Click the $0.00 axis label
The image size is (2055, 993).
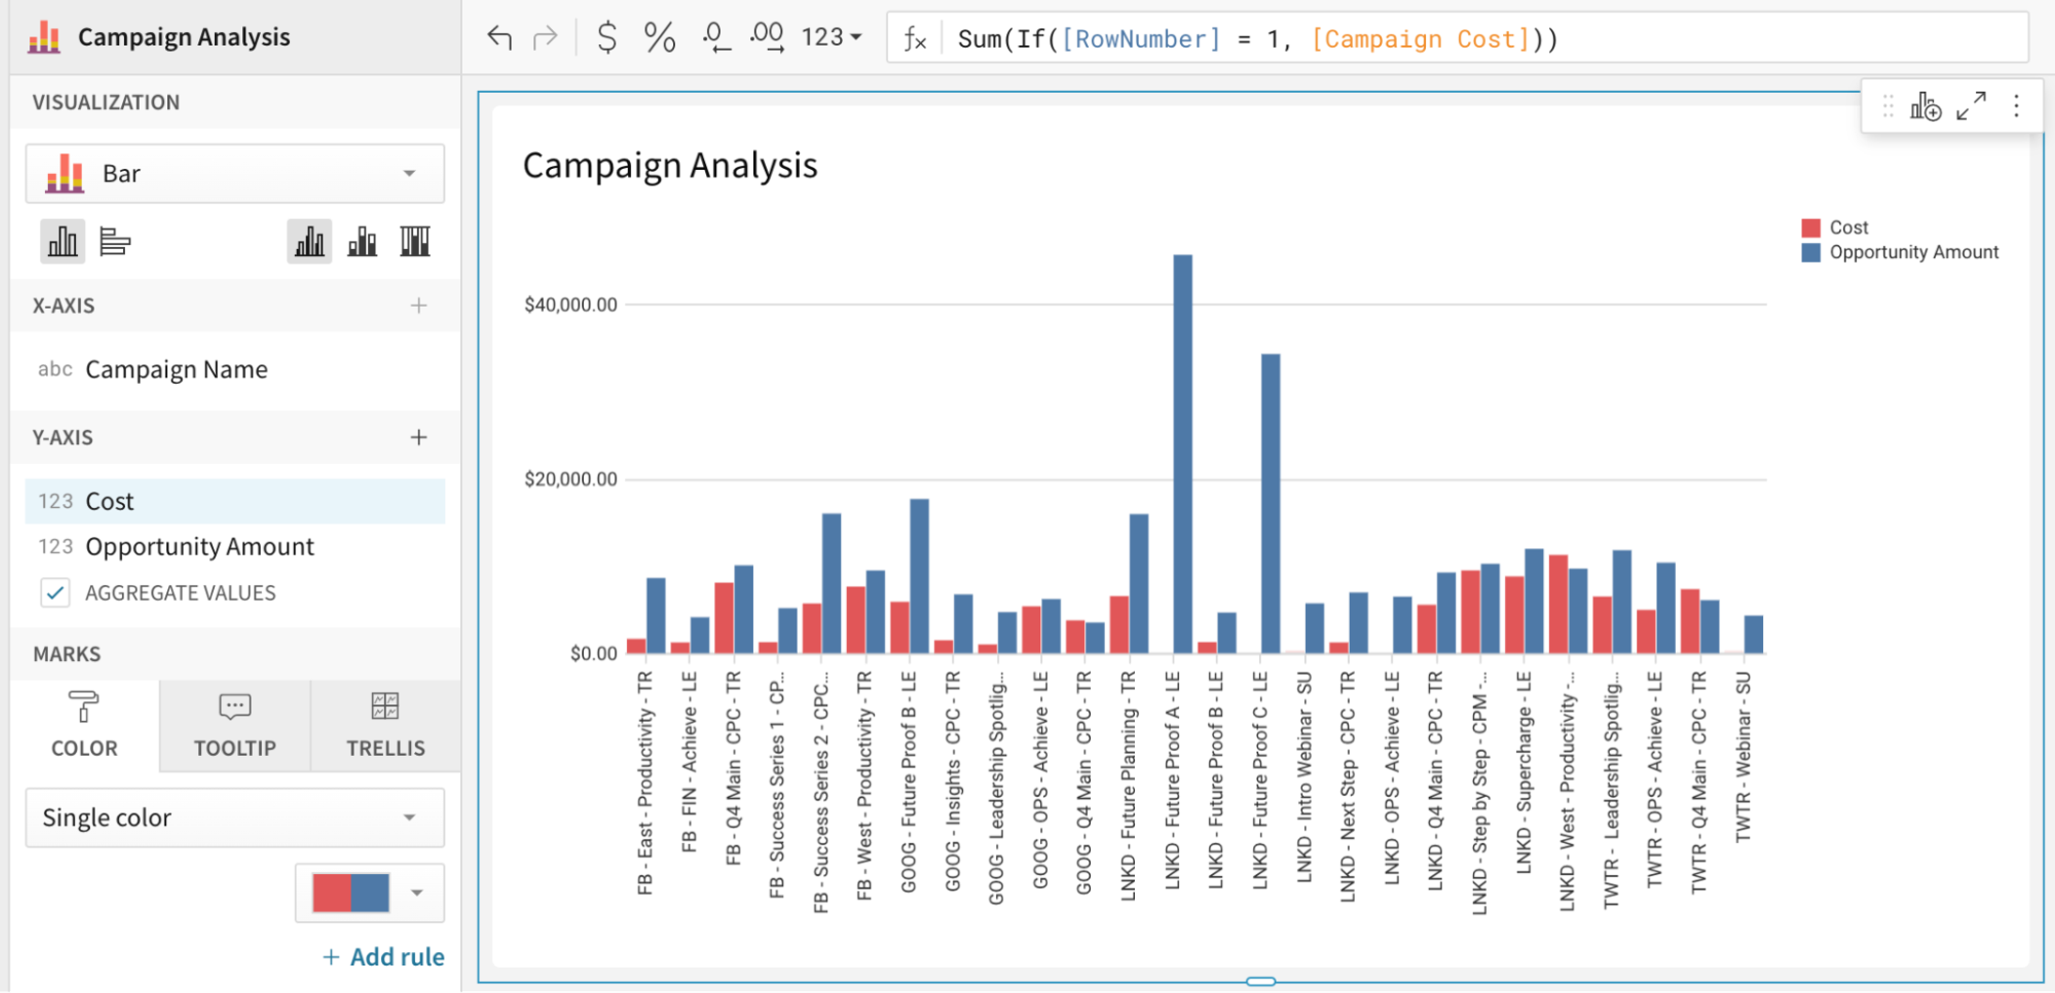pos(593,654)
